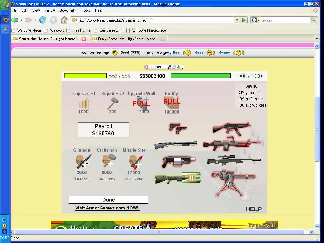Open the list all tabs dropdown
The image size is (324, 243).
click(x=317, y=39)
